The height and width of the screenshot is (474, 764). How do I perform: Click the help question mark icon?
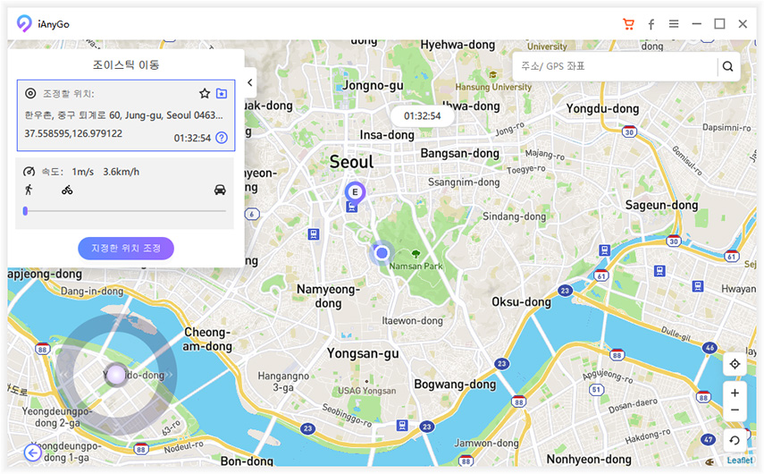pyautogui.click(x=222, y=138)
